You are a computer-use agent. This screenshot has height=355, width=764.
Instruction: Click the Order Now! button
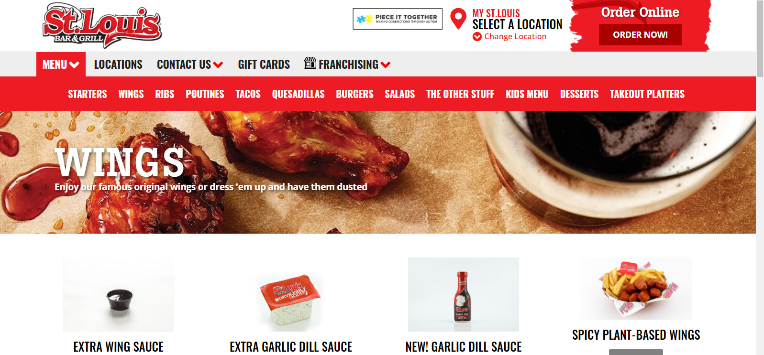pos(640,35)
